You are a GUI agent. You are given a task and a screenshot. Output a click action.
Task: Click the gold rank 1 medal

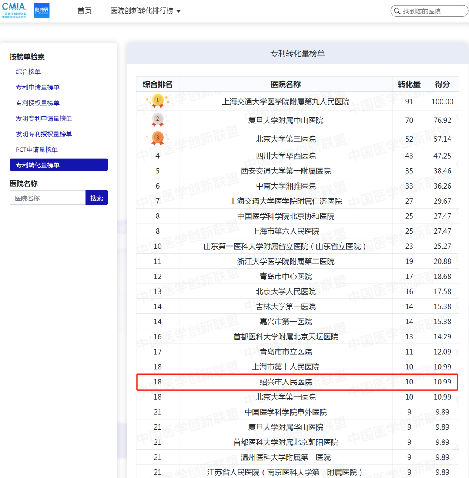(158, 101)
